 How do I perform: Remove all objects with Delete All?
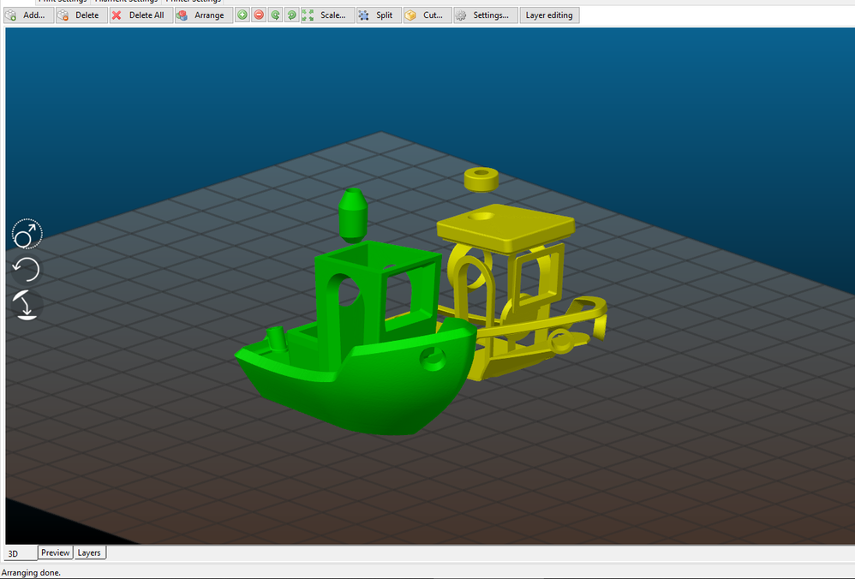[141, 15]
